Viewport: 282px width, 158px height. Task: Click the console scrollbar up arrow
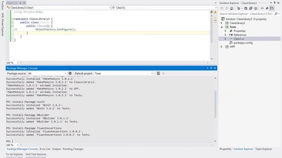pyautogui.click(x=215, y=78)
